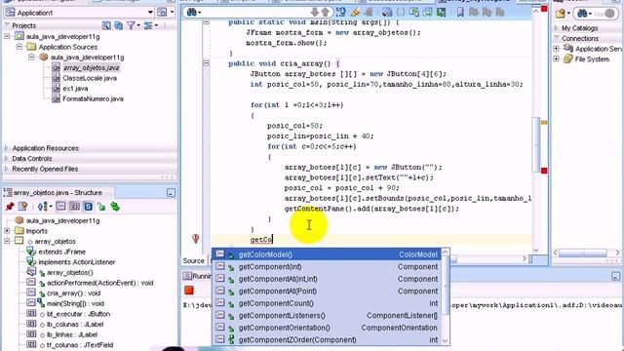Click the array_objetos.java - Structure tab
624x351 pixels.
(x=58, y=193)
